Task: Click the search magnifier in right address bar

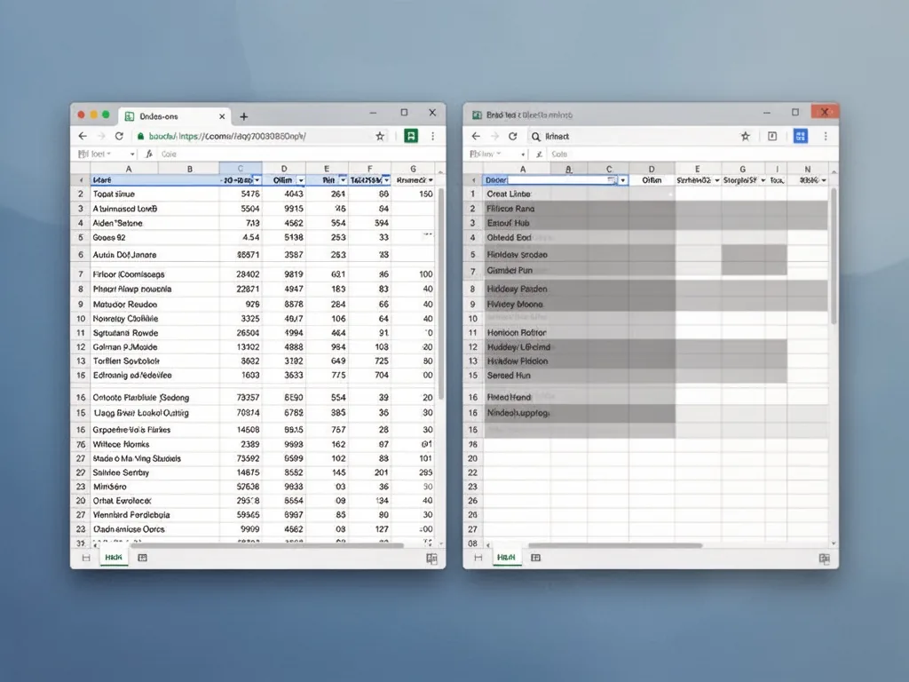Action: (535, 136)
